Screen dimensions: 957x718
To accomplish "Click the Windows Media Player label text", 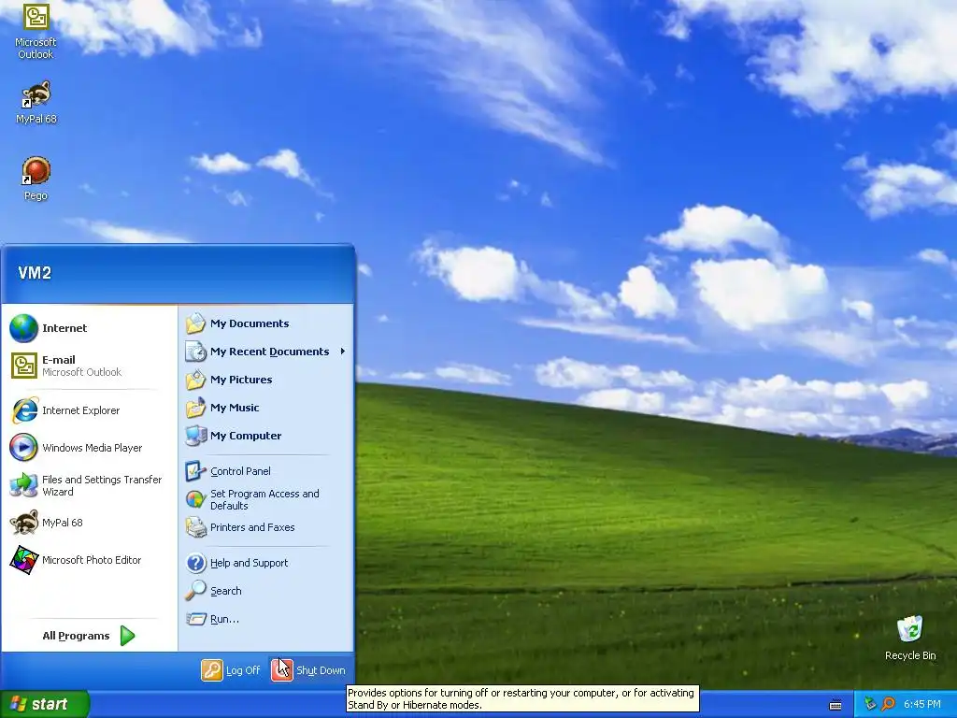I will 93,448.
